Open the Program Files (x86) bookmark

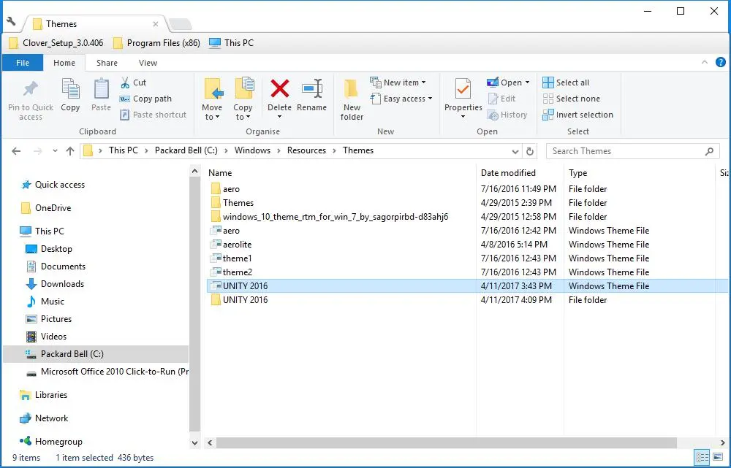[x=156, y=43]
